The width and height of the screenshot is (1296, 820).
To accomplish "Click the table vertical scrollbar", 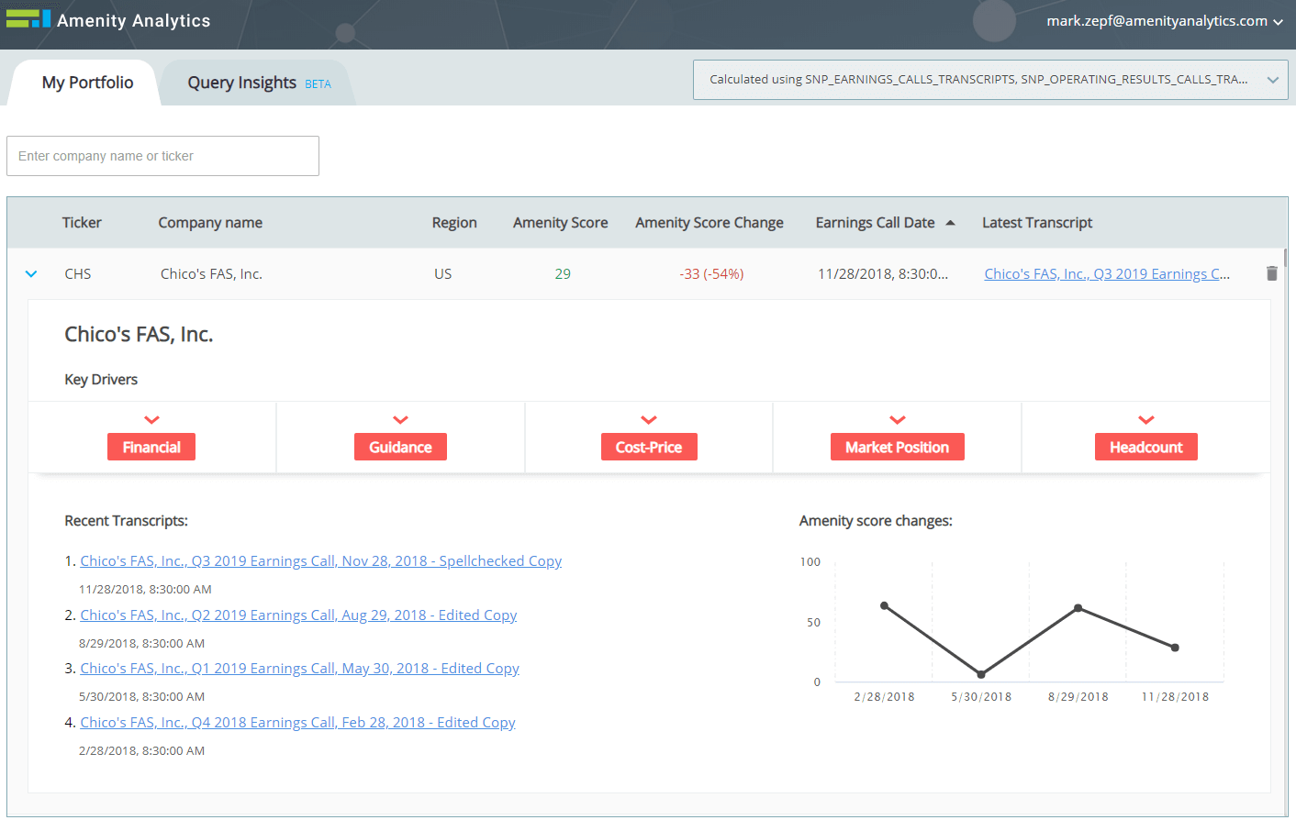I will 1285,258.
